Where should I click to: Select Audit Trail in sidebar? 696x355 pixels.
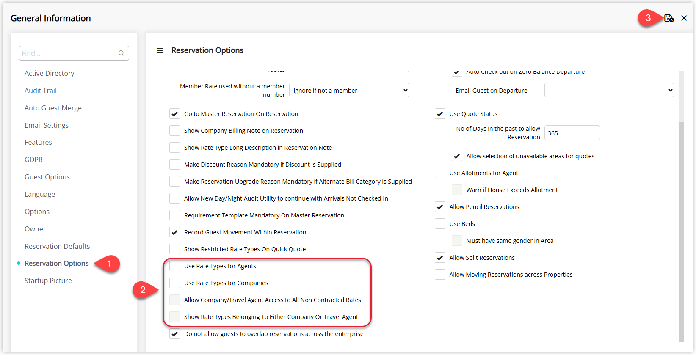pos(41,91)
